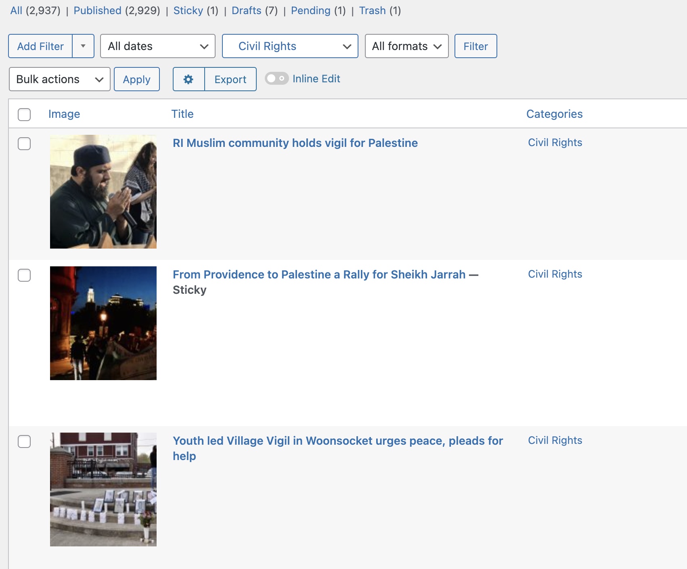The height and width of the screenshot is (569, 687).
Task: Open the Civil Rights category dropdown
Action: [290, 46]
